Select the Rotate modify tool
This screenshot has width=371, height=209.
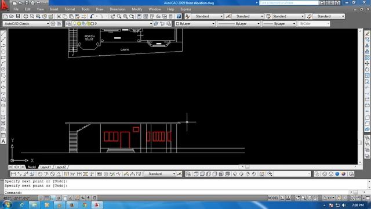tap(367, 70)
